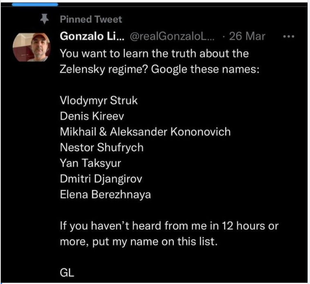This screenshot has height=284, width=310.
Task: Click the pin icon above the tweet
Action: pyautogui.click(x=45, y=19)
